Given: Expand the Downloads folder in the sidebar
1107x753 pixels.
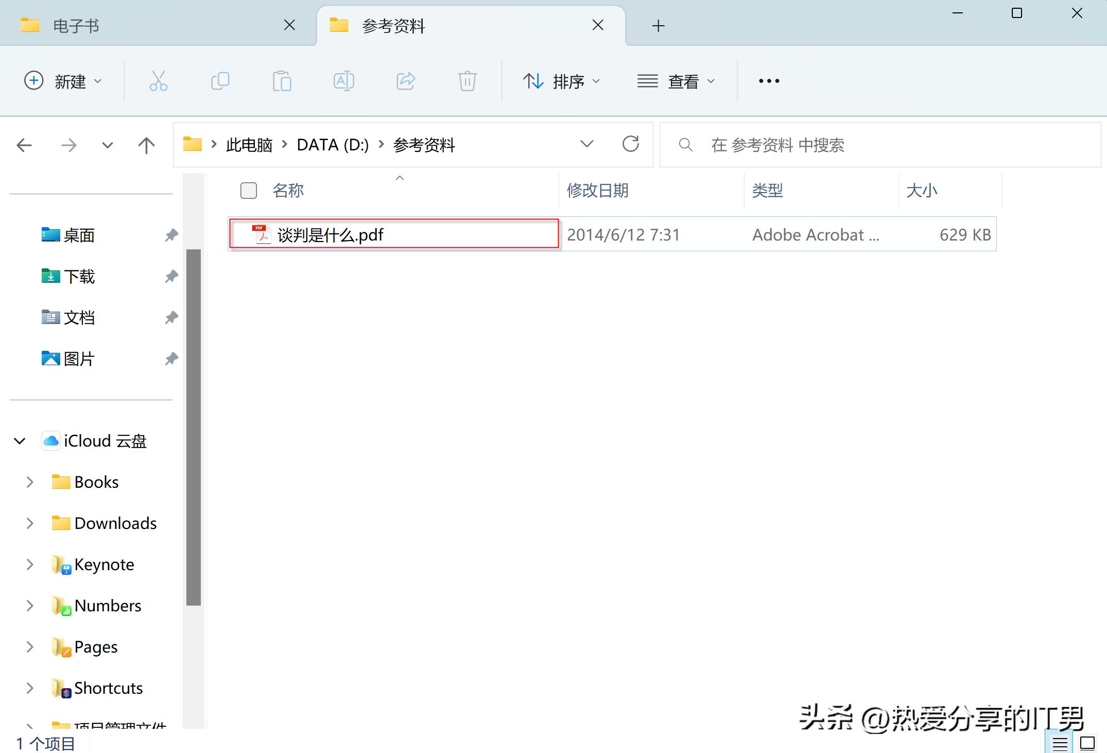Looking at the screenshot, I should click(x=29, y=523).
